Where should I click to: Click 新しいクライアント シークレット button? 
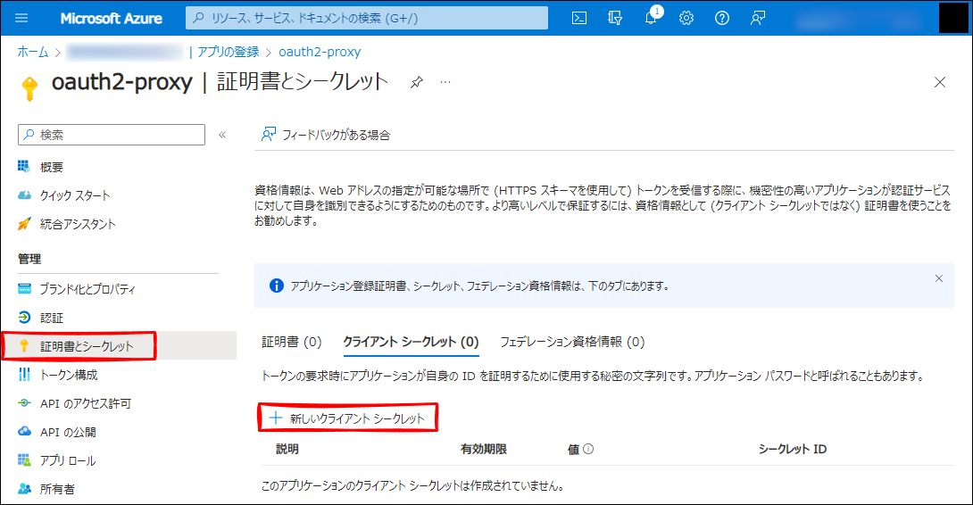coord(348,418)
